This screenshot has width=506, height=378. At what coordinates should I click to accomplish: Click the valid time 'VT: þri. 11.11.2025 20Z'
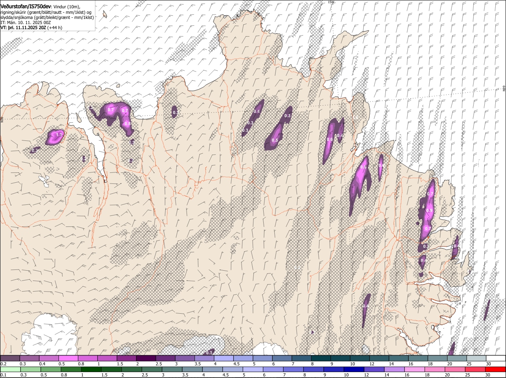click(x=23, y=28)
